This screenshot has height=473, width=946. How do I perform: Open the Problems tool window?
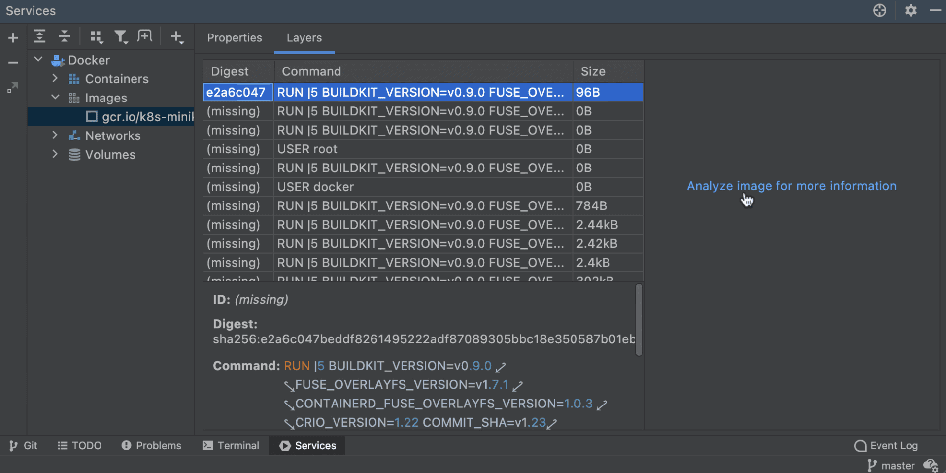click(x=151, y=446)
